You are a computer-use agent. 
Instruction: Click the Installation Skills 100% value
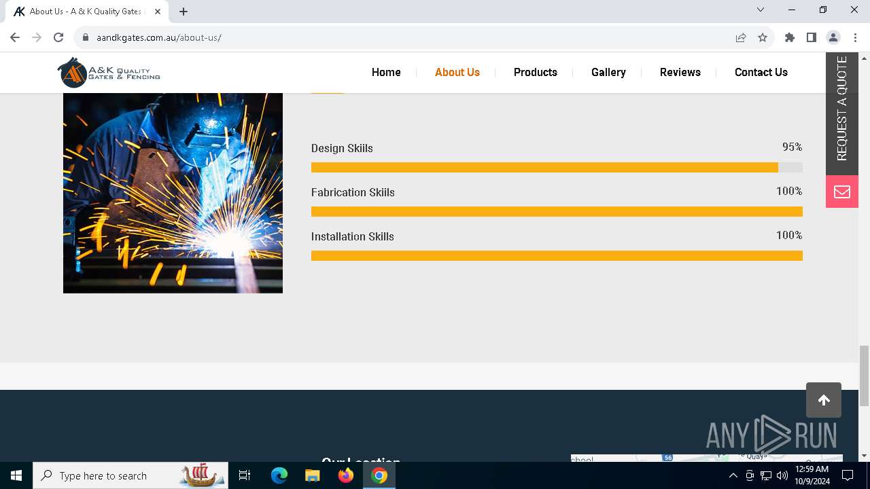point(789,235)
